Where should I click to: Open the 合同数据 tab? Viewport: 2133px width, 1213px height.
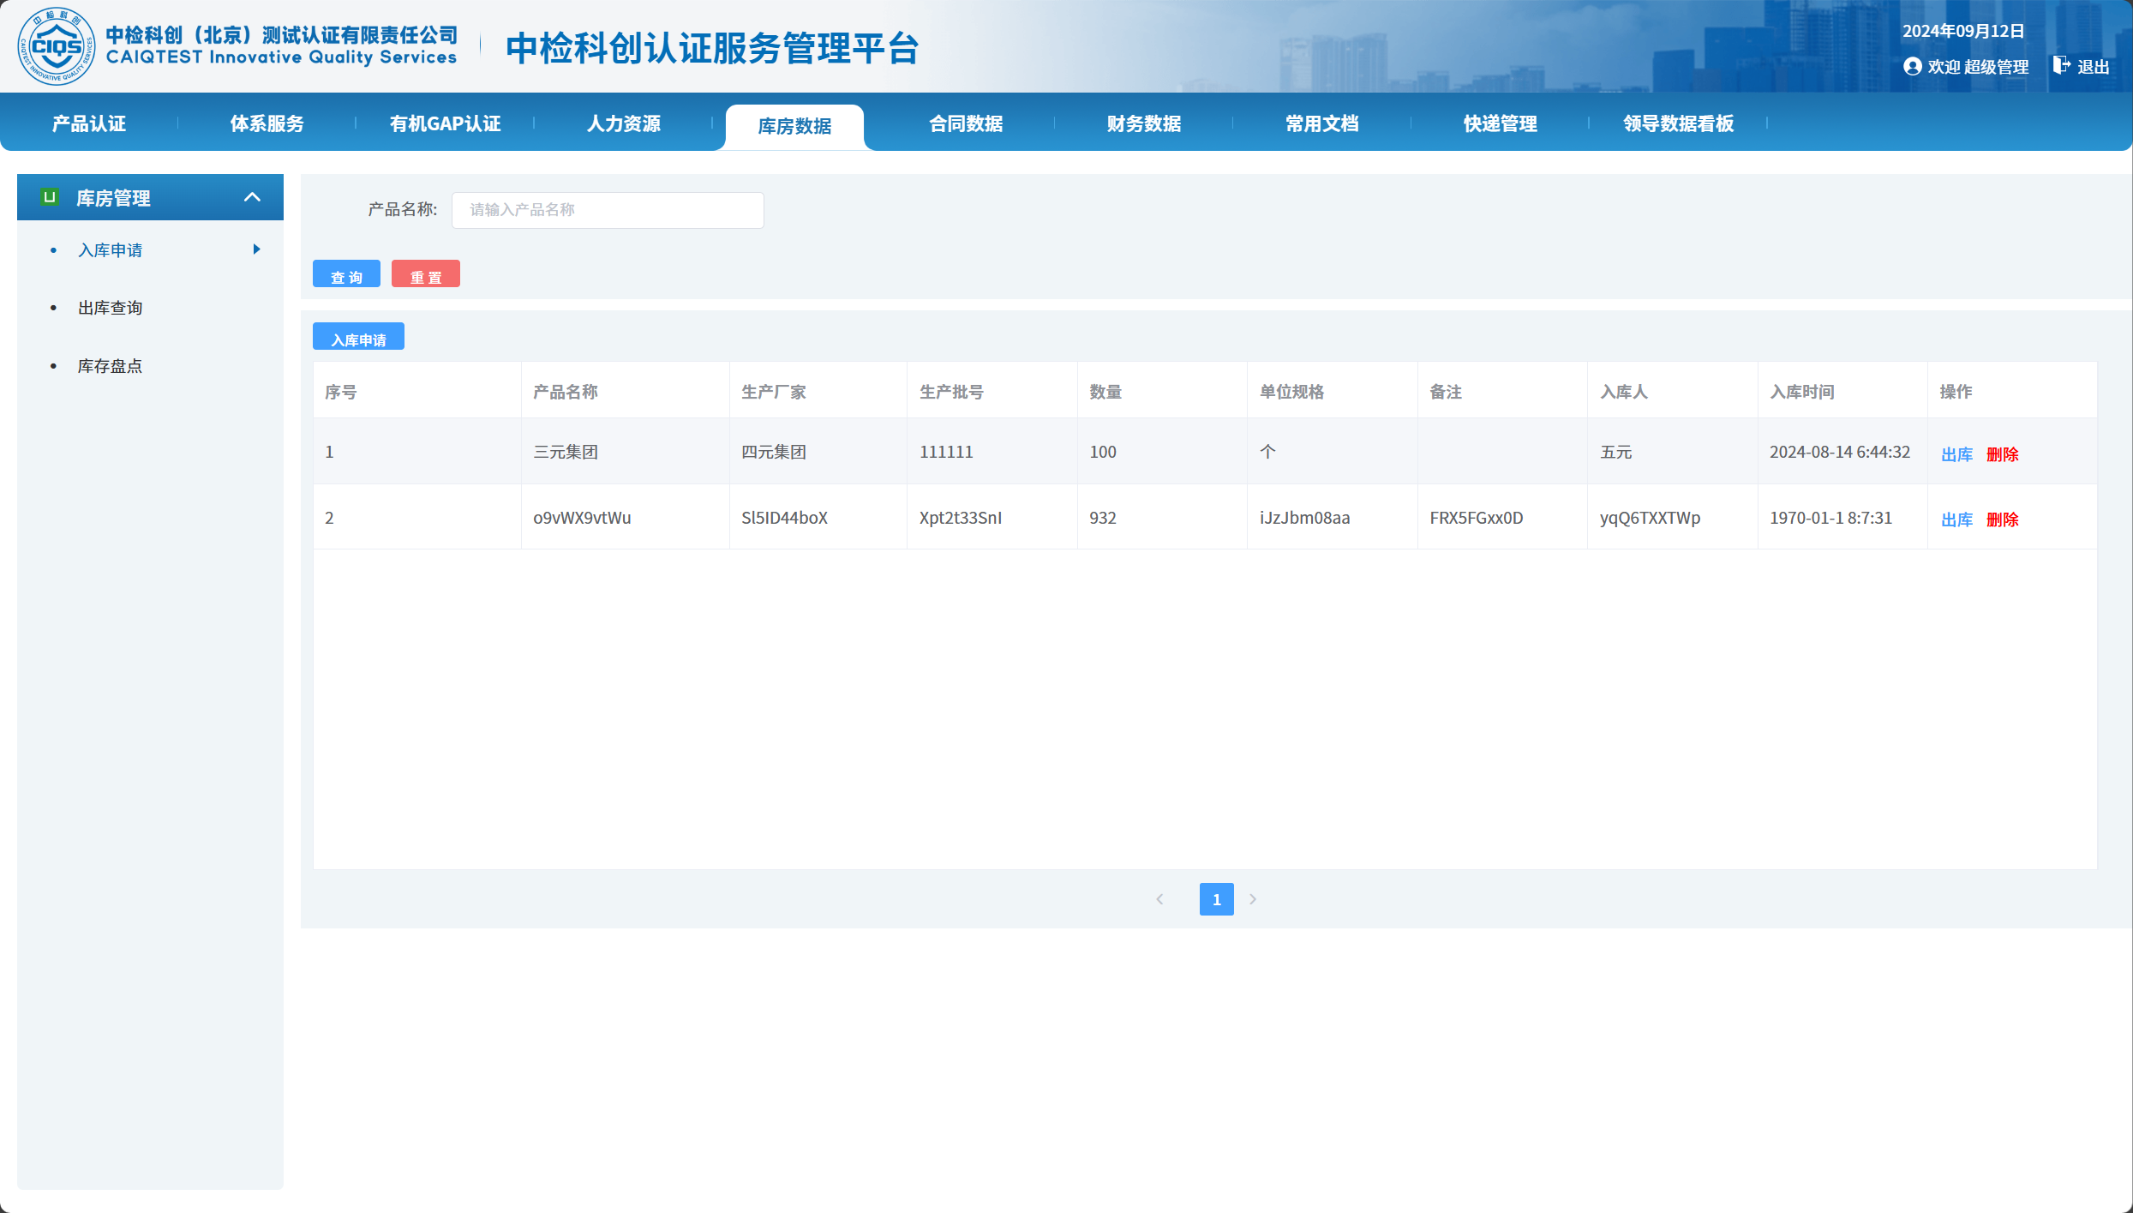point(966,123)
